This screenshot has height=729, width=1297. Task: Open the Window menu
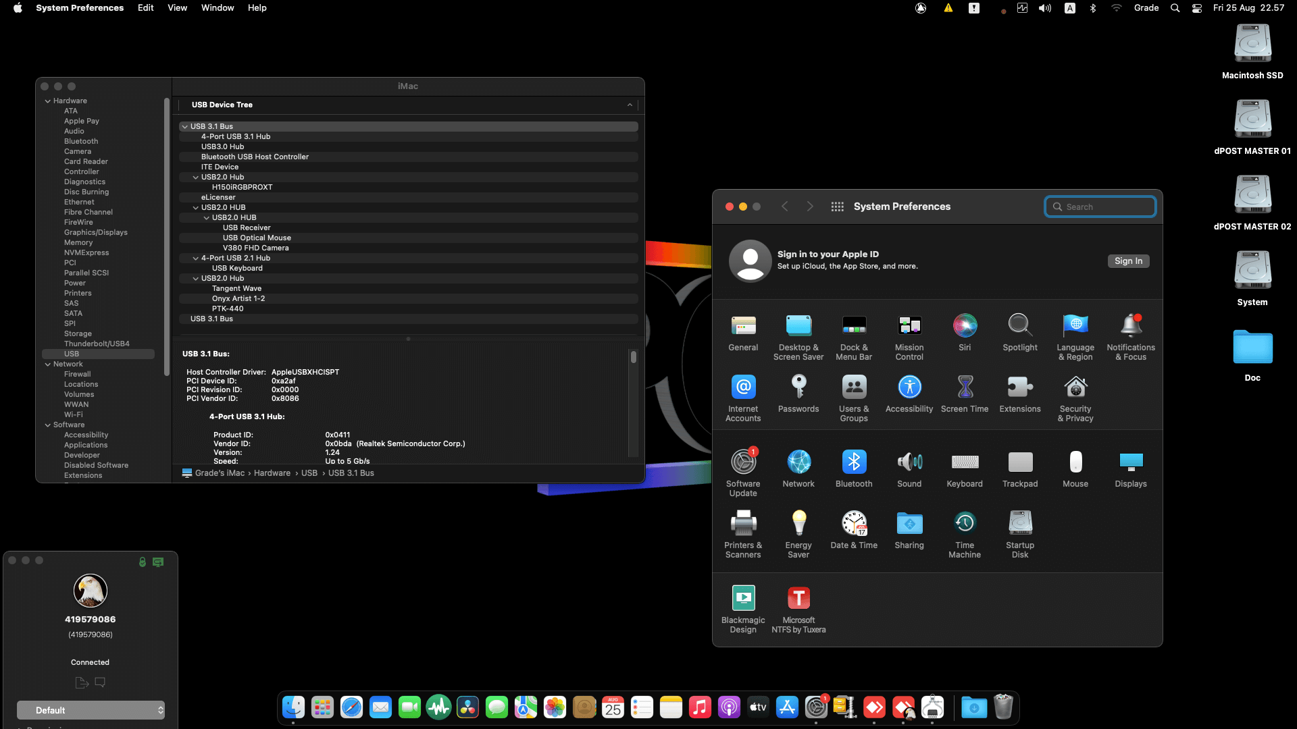(218, 8)
